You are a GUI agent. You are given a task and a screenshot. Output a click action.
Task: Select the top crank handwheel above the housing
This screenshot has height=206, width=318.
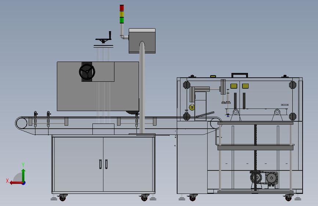tap(104, 37)
